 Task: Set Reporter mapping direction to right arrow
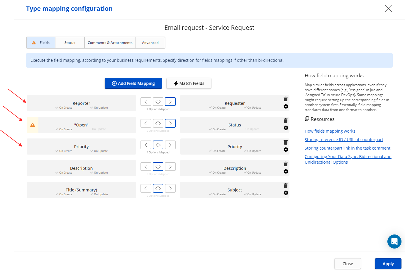tap(170, 102)
